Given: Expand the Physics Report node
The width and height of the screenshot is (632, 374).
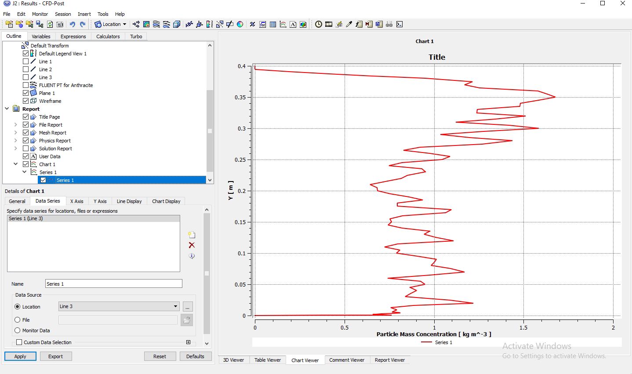Looking at the screenshot, I should [15, 141].
